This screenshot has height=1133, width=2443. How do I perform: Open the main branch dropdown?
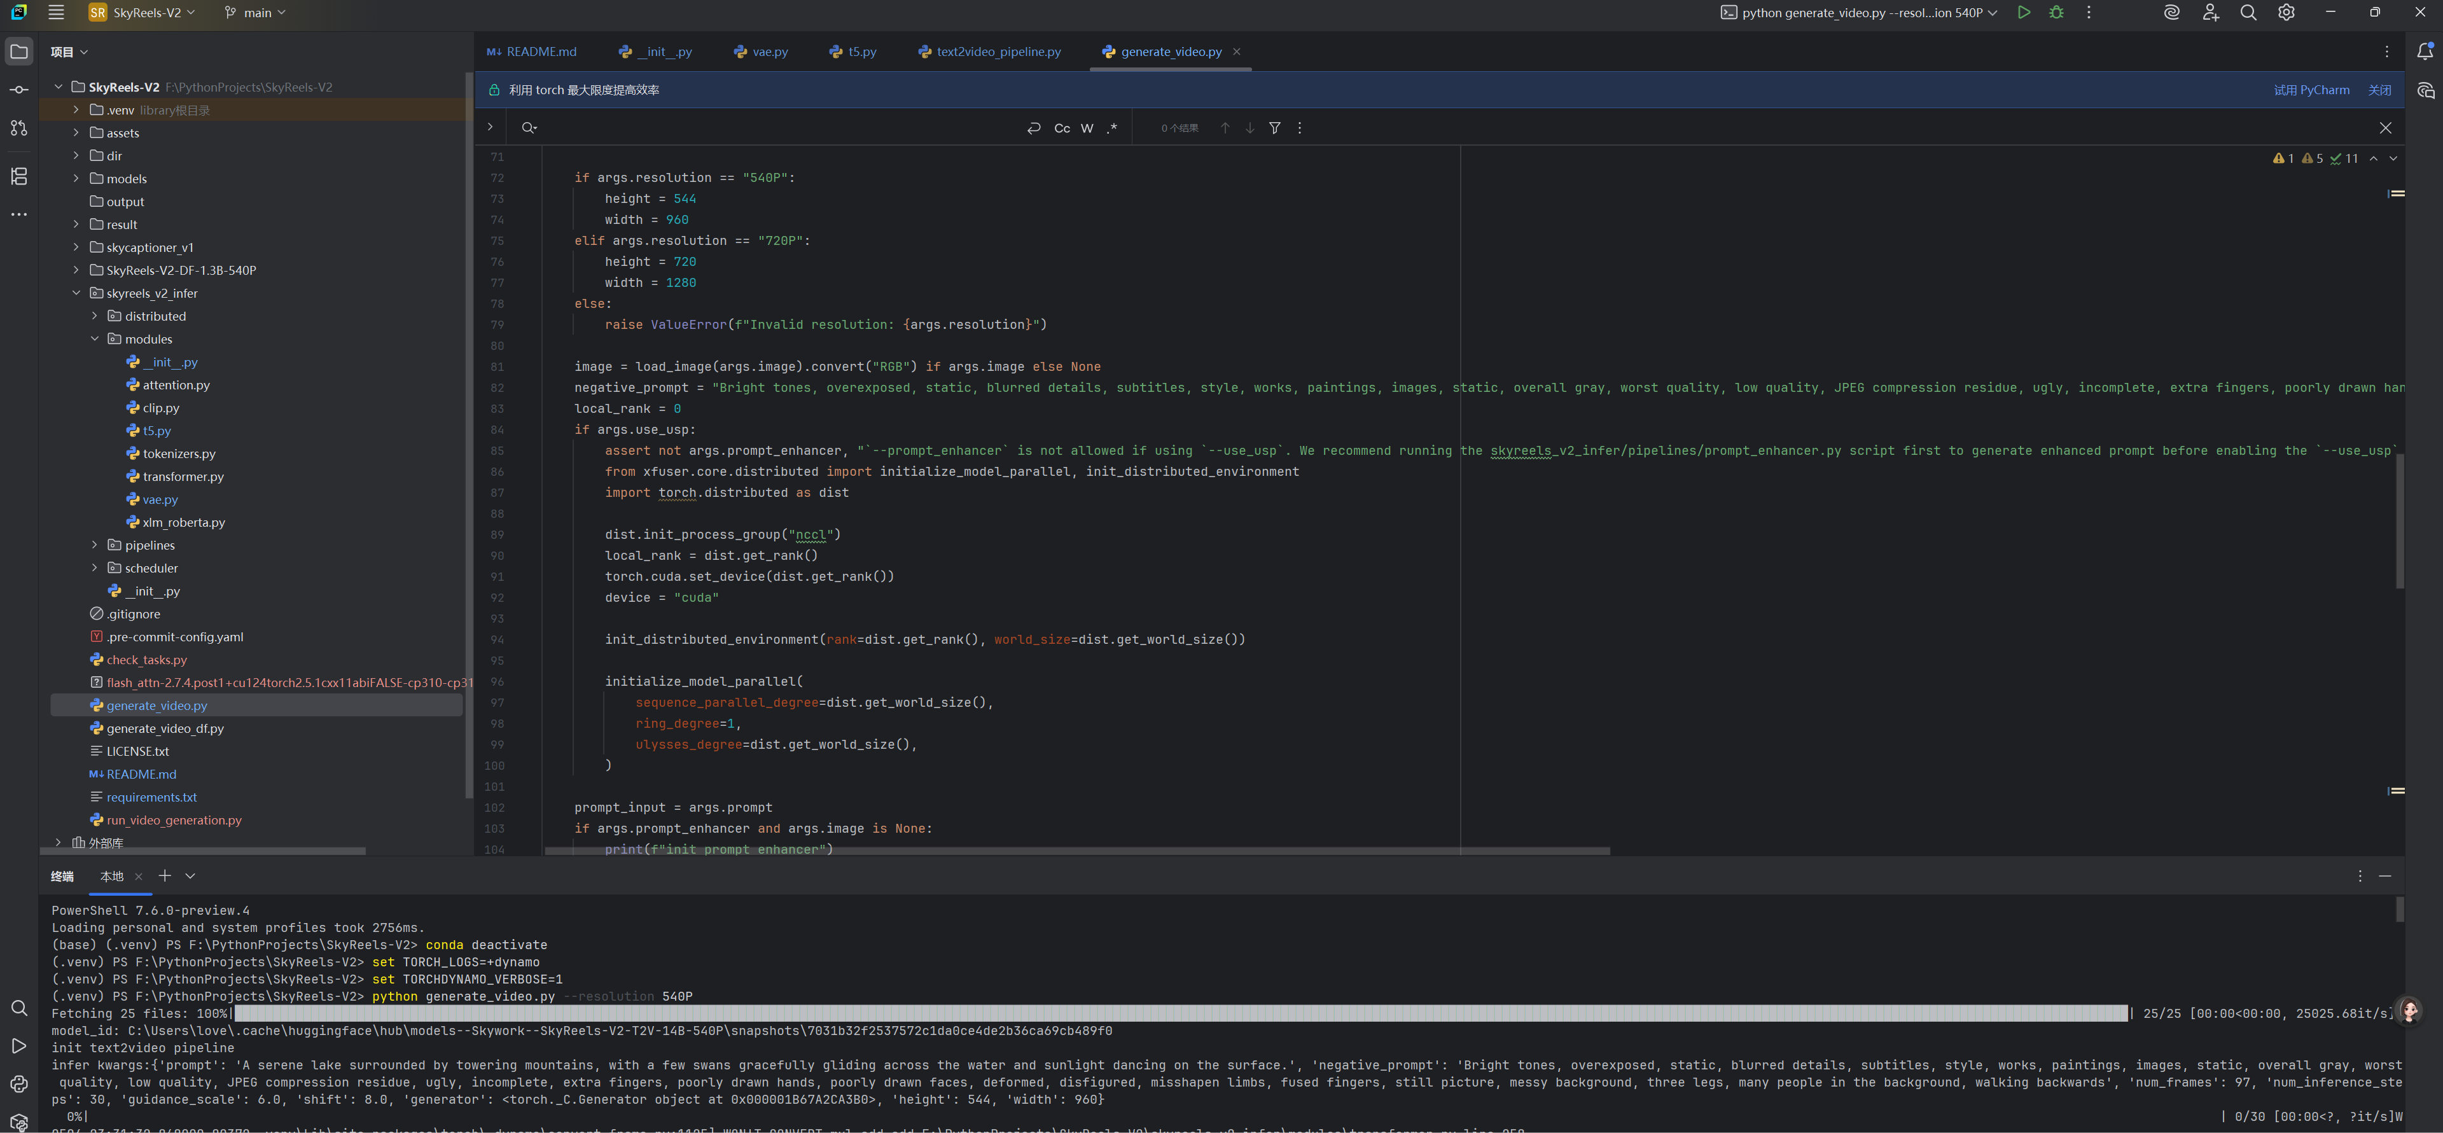tap(256, 12)
